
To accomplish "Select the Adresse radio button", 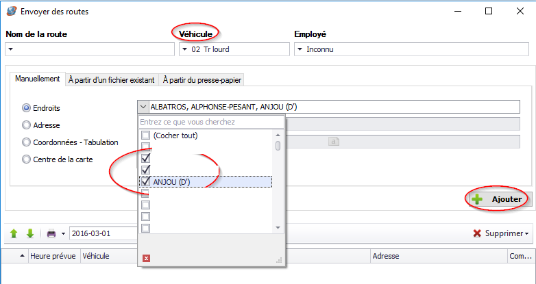I will pyautogui.click(x=27, y=125).
